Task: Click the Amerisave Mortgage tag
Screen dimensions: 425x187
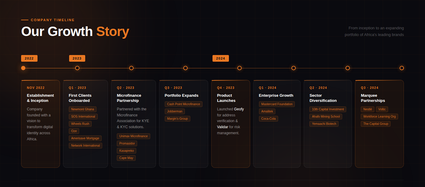Action: click(x=85, y=138)
